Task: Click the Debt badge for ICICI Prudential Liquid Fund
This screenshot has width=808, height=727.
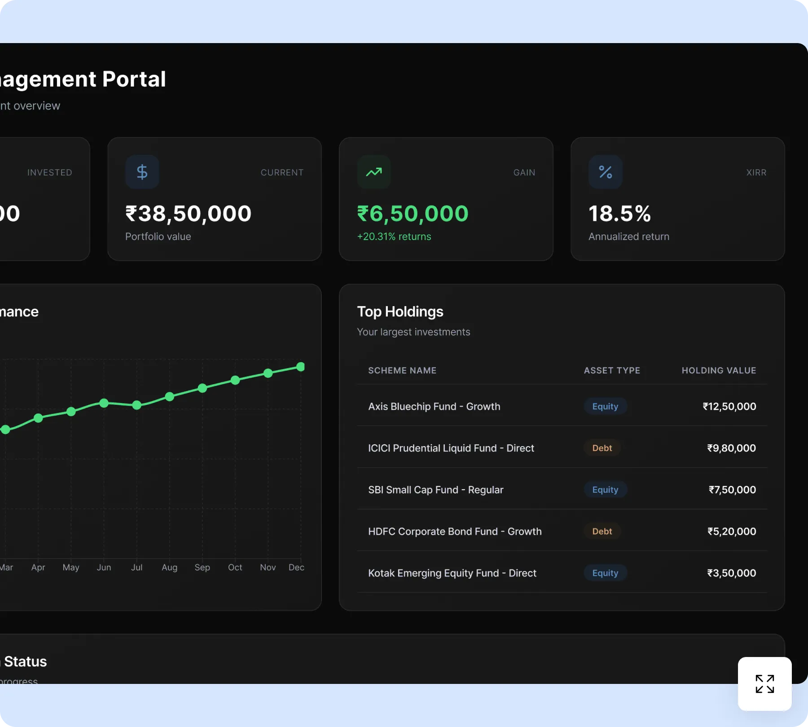Action: click(x=602, y=448)
